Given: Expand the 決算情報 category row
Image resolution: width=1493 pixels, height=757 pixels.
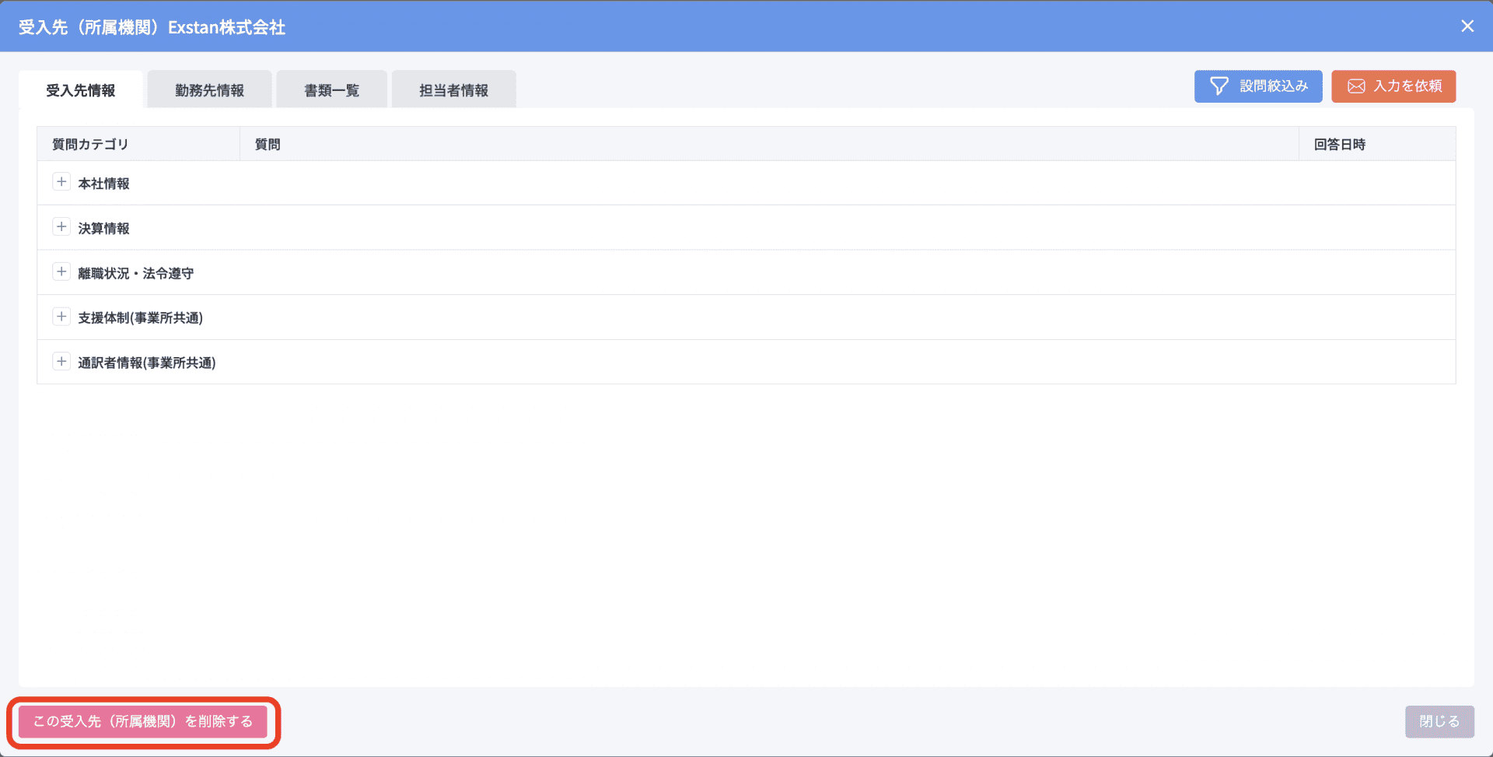Looking at the screenshot, I should 61,227.
